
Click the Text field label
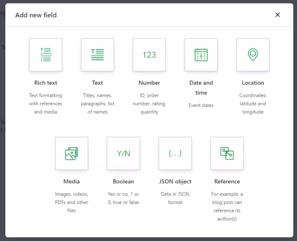98,83
